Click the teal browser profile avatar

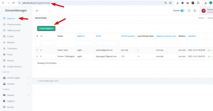[211, 3]
